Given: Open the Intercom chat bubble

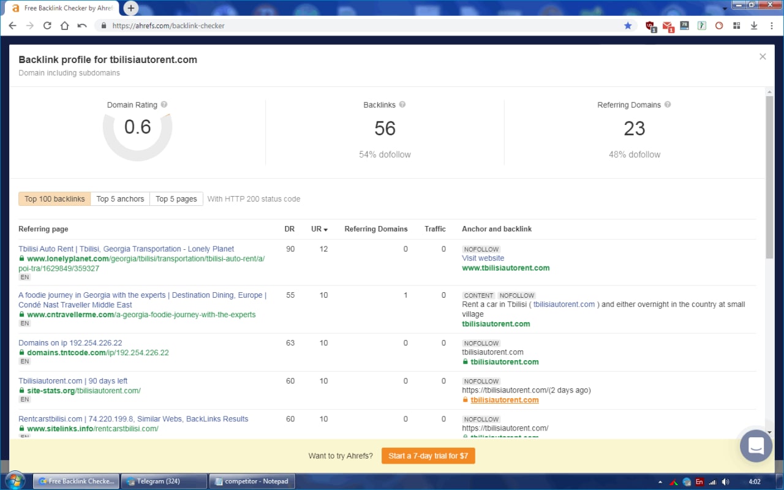Looking at the screenshot, I should pyautogui.click(x=756, y=446).
